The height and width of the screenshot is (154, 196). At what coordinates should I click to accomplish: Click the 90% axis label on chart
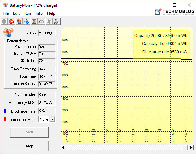pyautogui.click(x=65, y=40)
